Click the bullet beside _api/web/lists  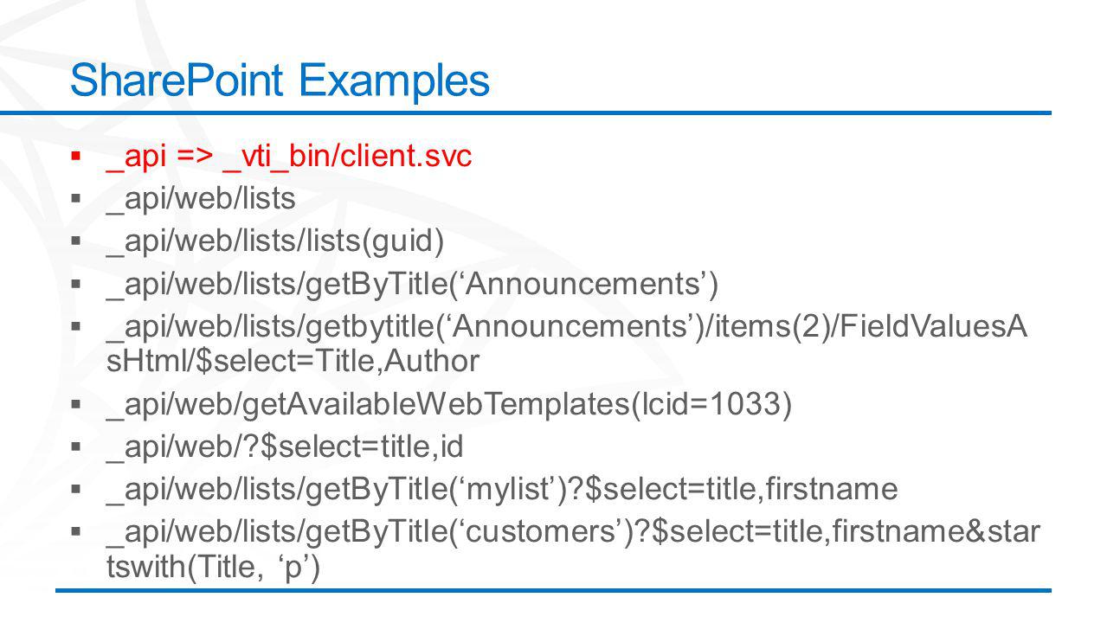76,199
